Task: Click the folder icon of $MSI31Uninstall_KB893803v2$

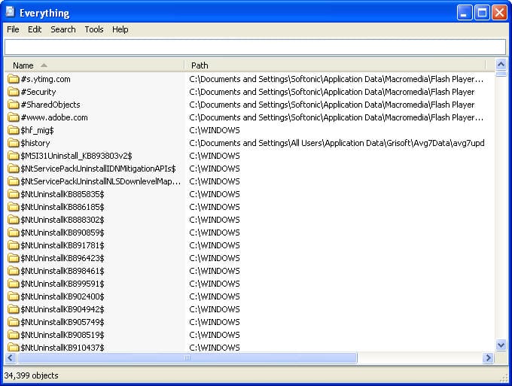Action: coord(14,156)
